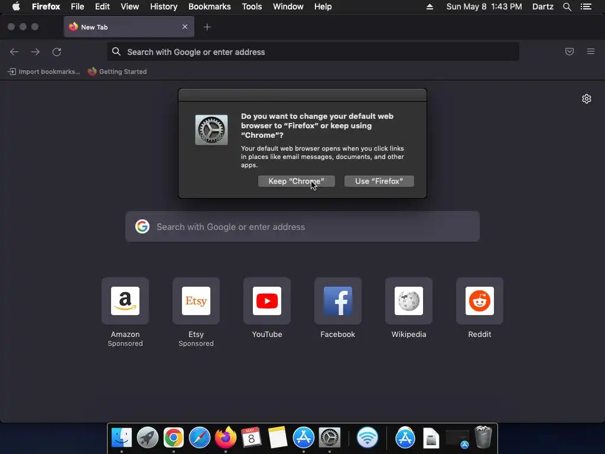Open Spotlight search magnifier in menu bar
This screenshot has width=605, height=454.
click(567, 7)
